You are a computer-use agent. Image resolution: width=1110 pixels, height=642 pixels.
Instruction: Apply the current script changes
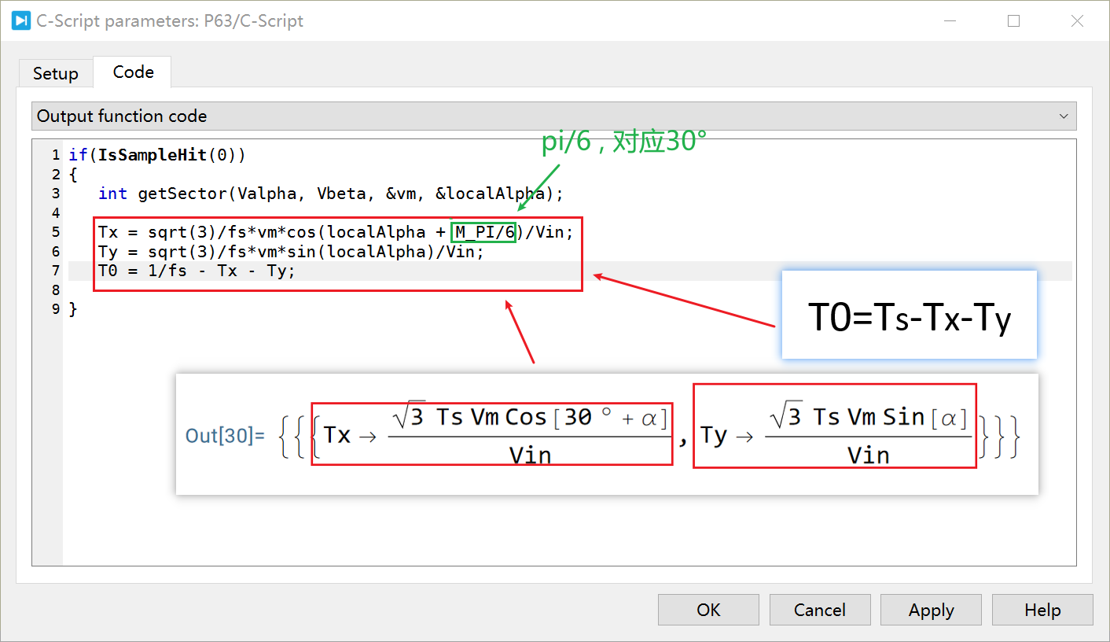pyautogui.click(x=931, y=610)
